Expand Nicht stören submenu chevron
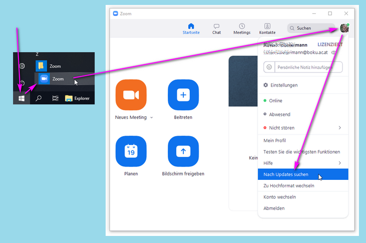Screen dimensions: 366x243 pyautogui.click(x=340, y=128)
